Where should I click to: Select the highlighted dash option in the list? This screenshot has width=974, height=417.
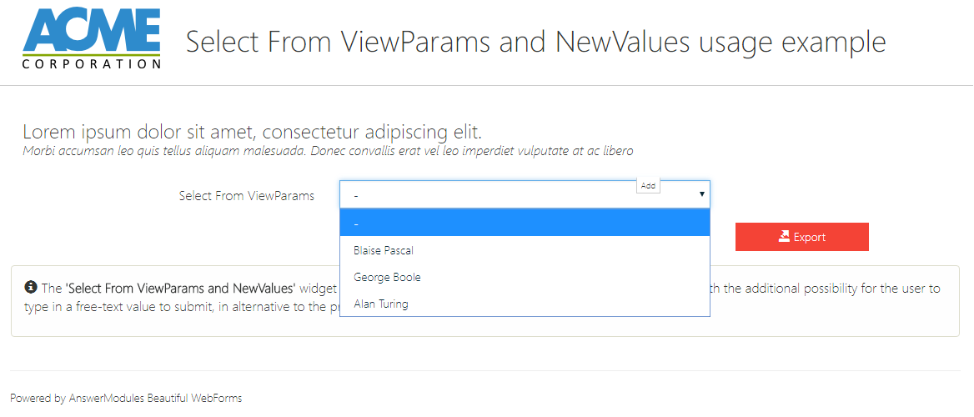pos(525,223)
